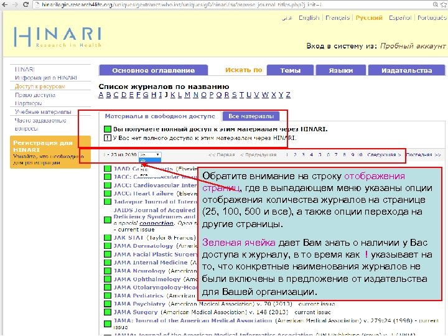The height and width of the screenshot is (336, 448).
Task: Browse journals starting with letter S
Action: coord(235,95)
